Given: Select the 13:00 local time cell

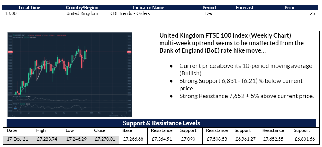Looking at the screenshot, I should click(10, 13).
